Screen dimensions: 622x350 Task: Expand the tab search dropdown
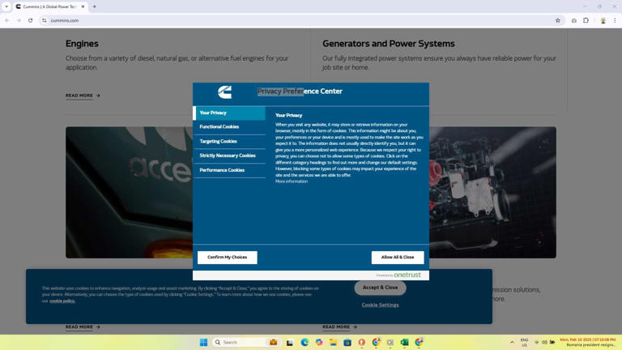pos(6,6)
